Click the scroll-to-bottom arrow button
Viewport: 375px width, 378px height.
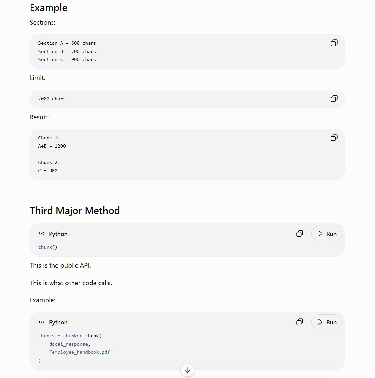pos(187,370)
